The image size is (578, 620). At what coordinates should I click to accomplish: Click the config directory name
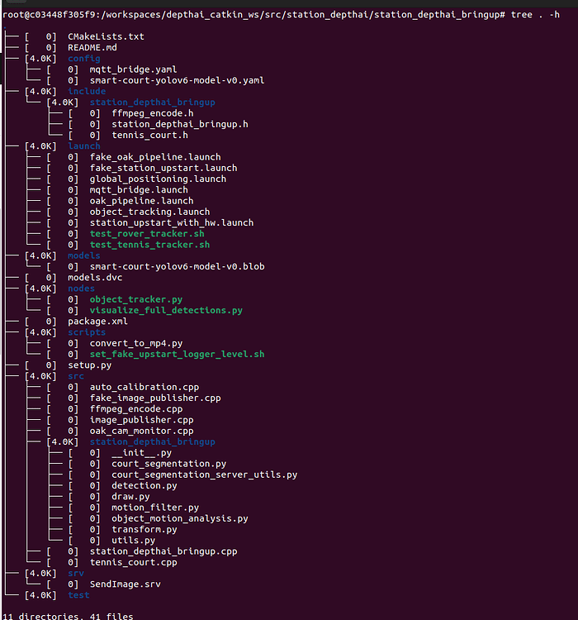pos(83,59)
